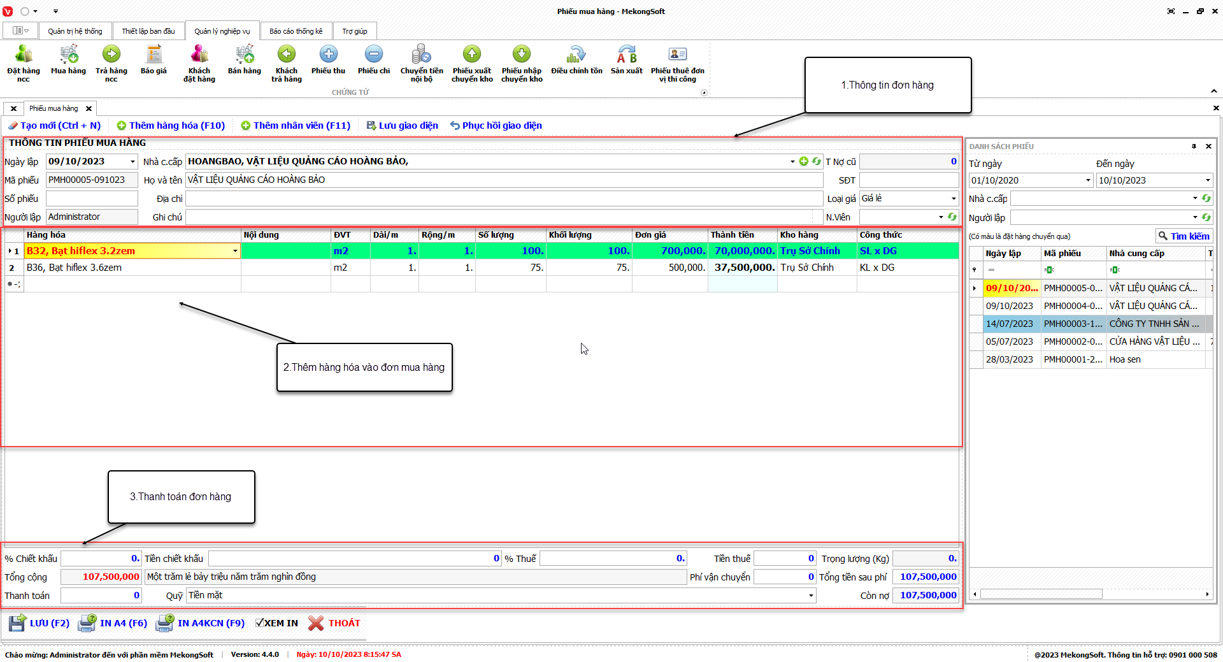The height and width of the screenshot is (662, 1223).
Task: Expand N.Viên employee dropdown
Action: (941, 217)
